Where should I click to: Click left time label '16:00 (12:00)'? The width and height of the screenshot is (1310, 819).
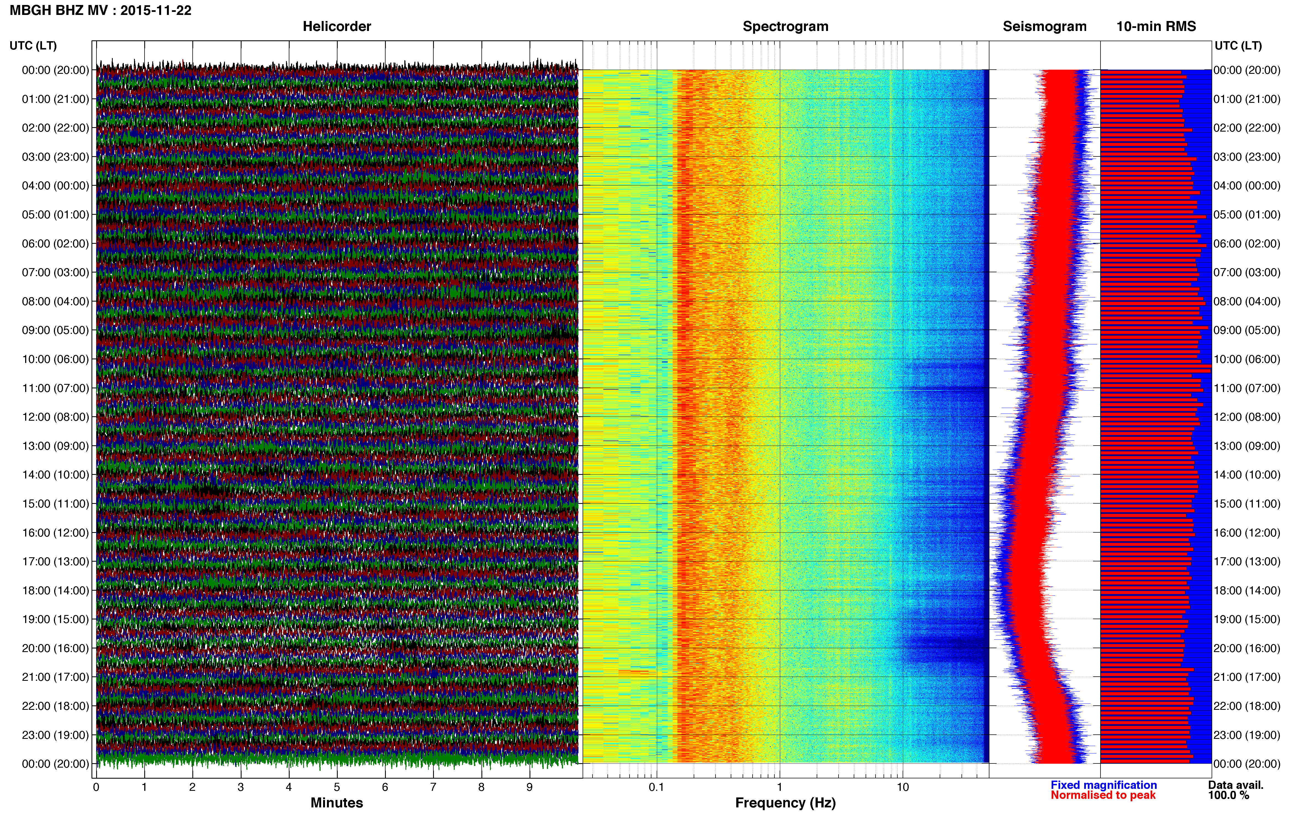(55, 532)
